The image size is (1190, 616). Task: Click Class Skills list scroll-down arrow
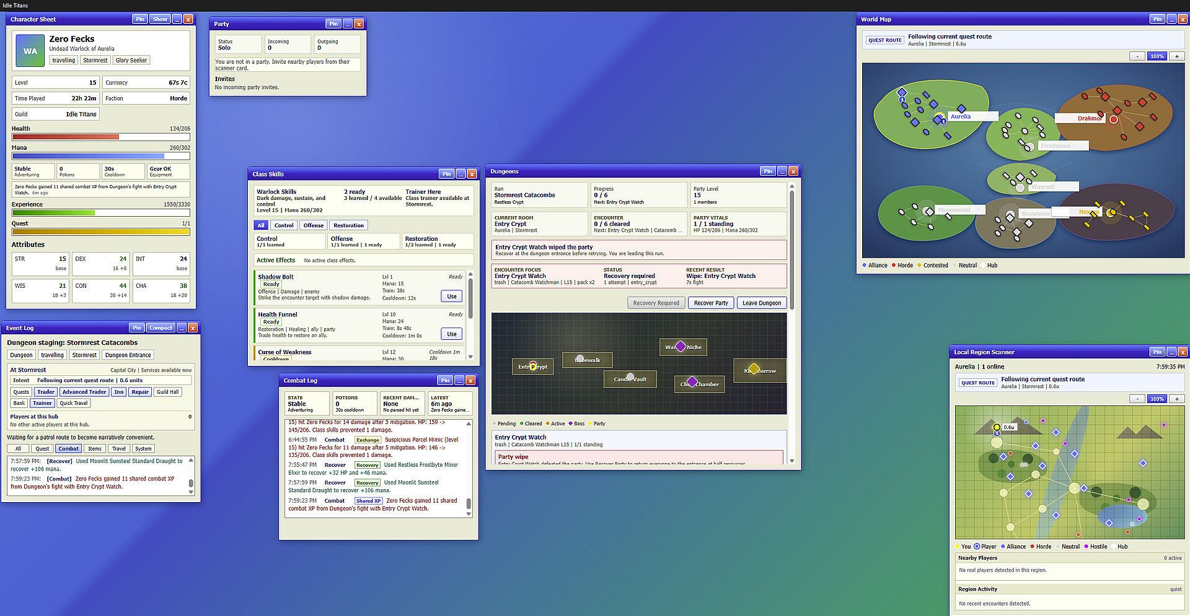point(470,357)
